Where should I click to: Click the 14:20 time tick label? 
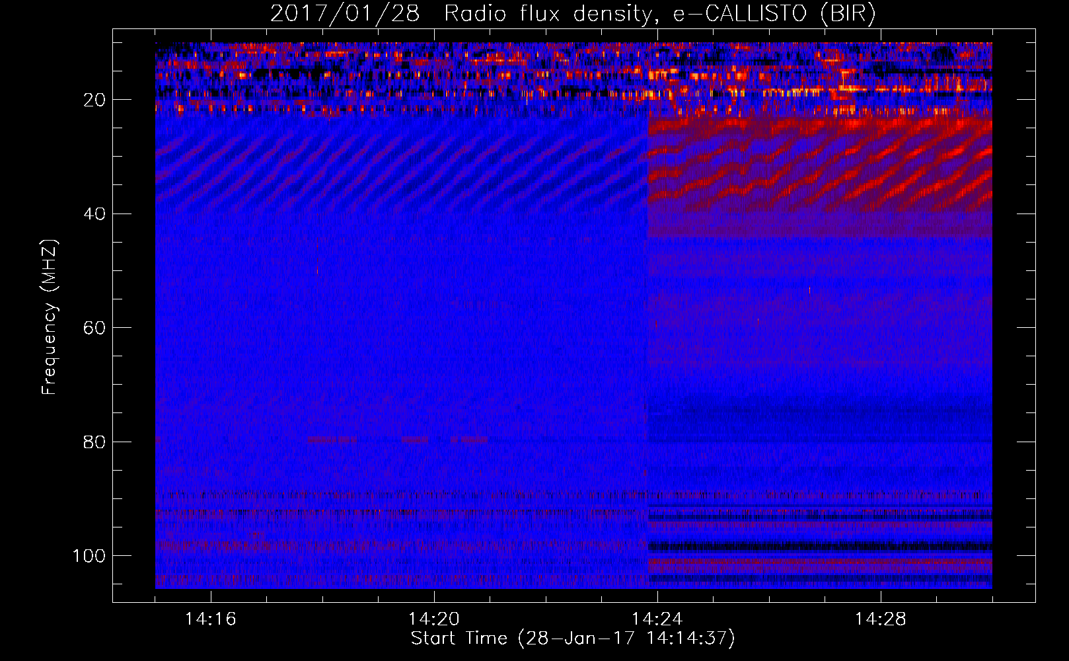434,619
